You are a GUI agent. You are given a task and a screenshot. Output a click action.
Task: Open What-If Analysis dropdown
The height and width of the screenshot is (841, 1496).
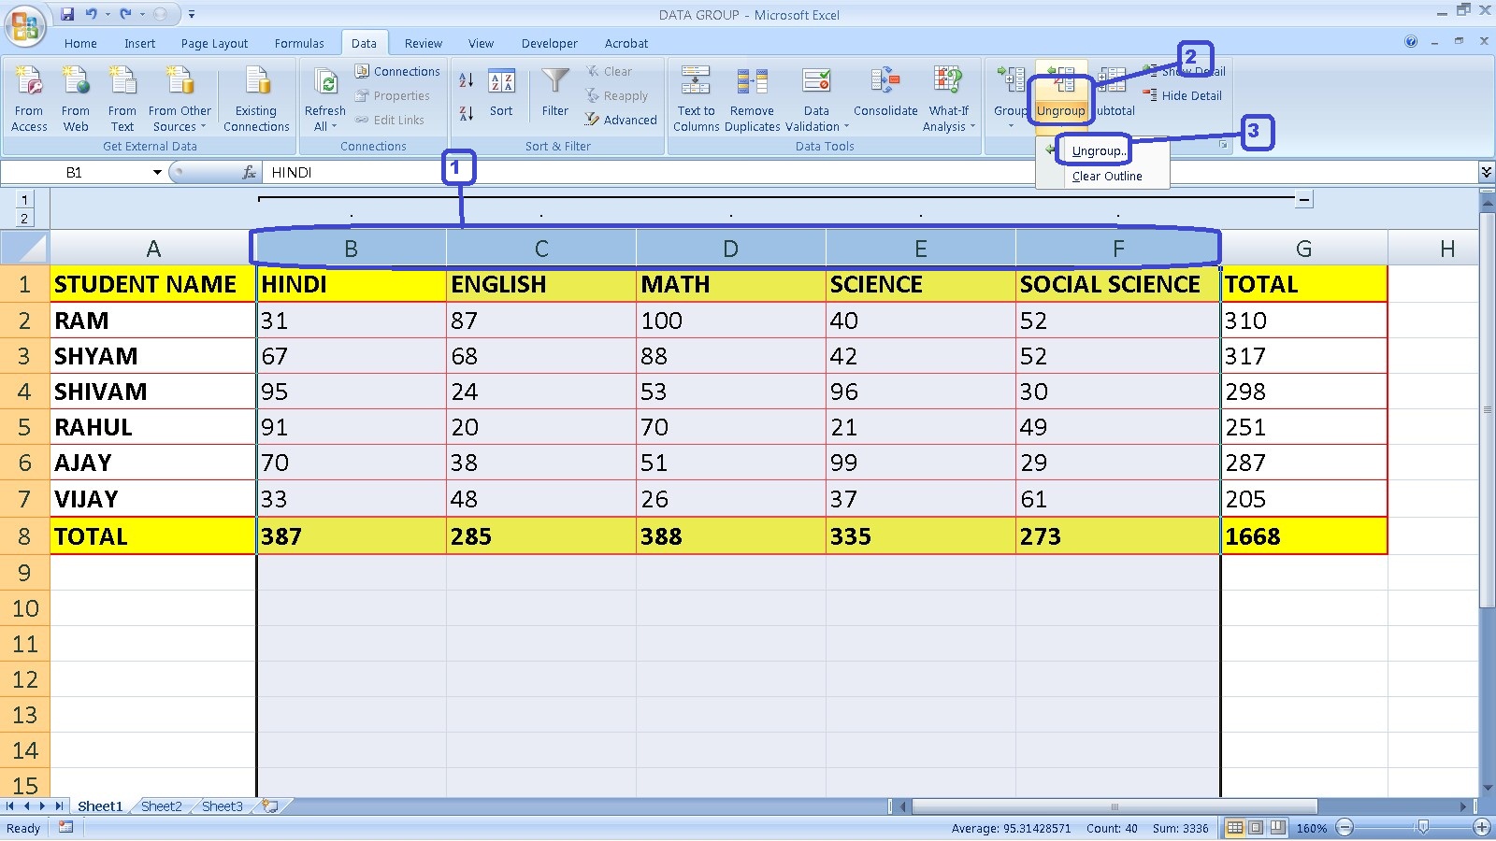coord(948,99)
